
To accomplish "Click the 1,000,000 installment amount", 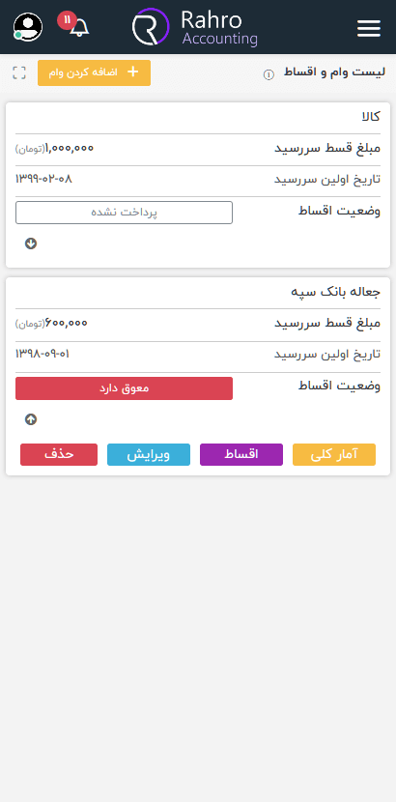I will (70, 149).
